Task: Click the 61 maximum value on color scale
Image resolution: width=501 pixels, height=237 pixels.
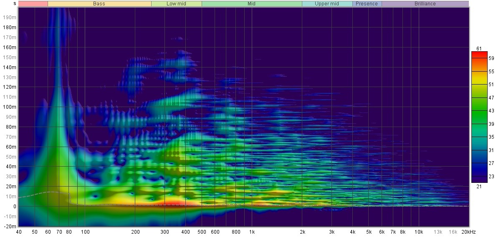Action: [x=479, y=49]
